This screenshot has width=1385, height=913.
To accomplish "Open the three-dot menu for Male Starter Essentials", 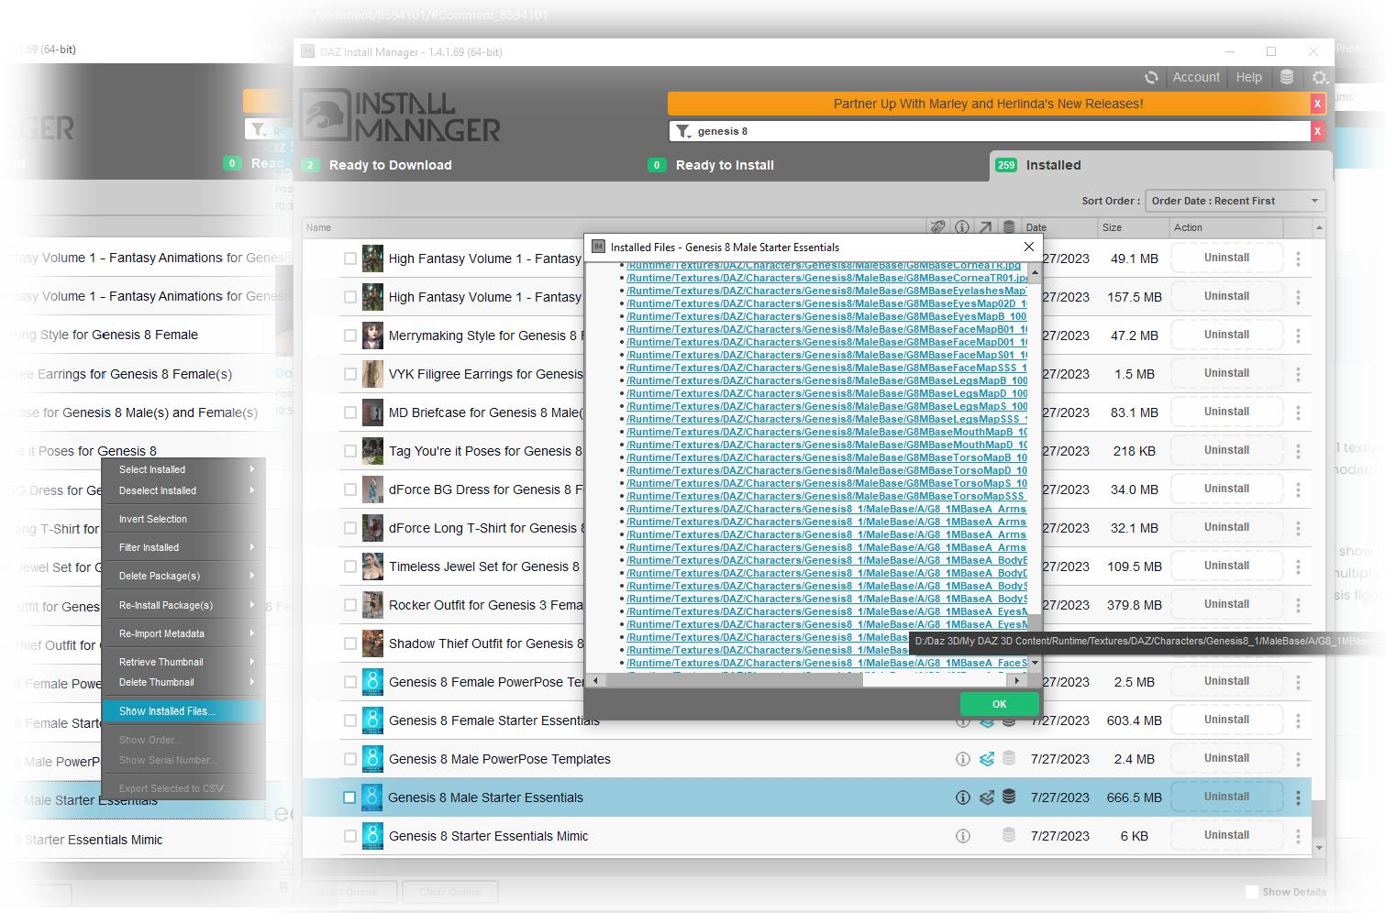I will click(x=1298, y=797).
